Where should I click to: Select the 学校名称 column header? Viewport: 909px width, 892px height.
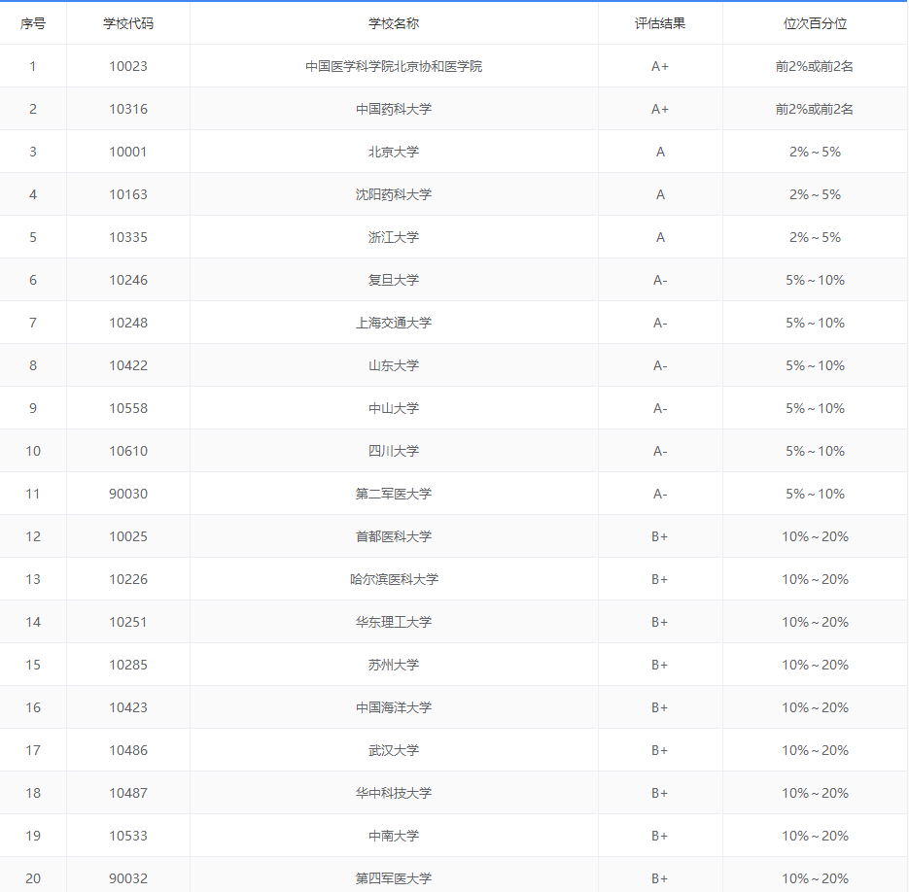pyautogui.click(x=394, y=23)
